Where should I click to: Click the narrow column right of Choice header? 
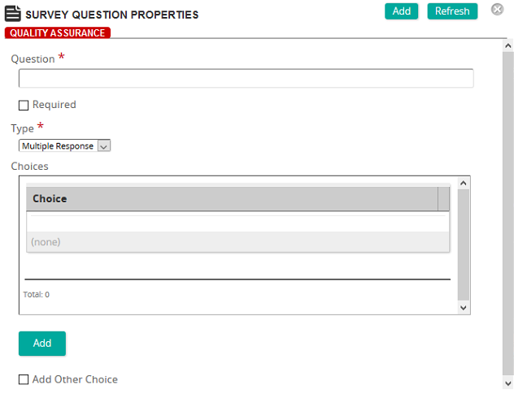pos(443,199)
